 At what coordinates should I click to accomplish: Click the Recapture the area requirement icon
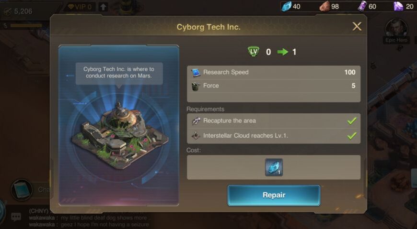pos(196,121)
